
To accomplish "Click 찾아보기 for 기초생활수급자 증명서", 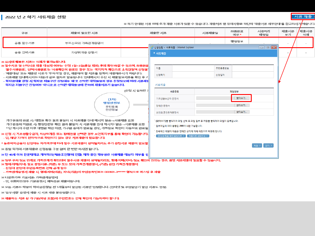I will click(242, 98).
